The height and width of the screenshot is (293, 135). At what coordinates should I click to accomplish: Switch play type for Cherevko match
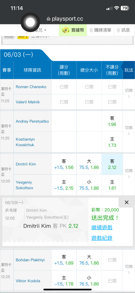[129, 93]
